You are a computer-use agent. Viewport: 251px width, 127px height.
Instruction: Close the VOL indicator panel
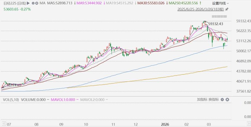[227, 99]
